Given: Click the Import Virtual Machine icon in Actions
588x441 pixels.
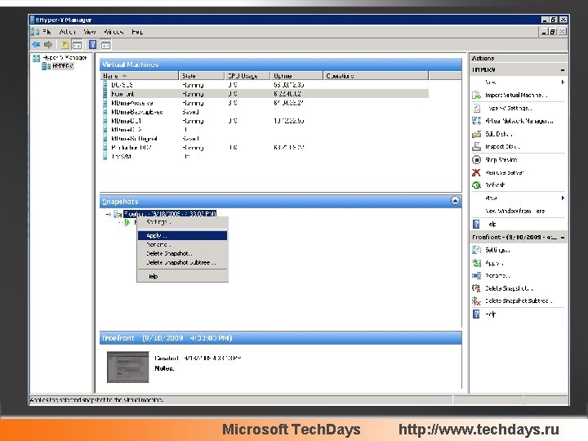Looking at the screenshot, I should coord(476,96).
